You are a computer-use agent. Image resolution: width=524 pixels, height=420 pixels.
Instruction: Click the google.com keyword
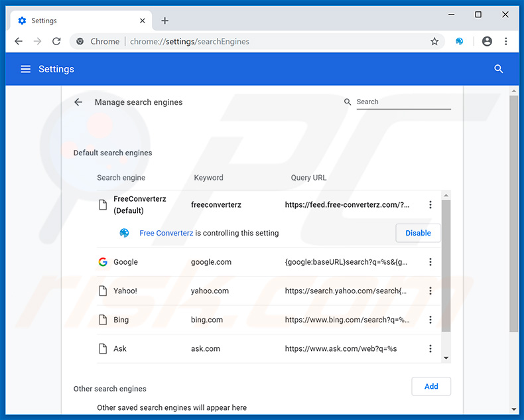click(x=211, y=262)
